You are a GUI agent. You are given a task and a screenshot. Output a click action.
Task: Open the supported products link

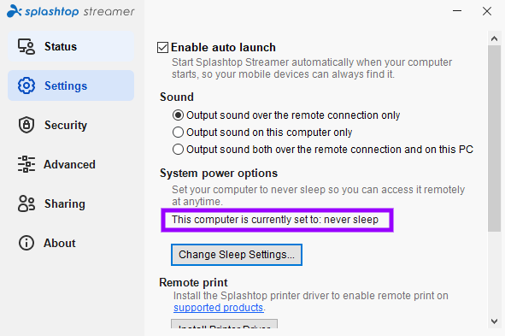pyautogui.click(x=219, y=308)
